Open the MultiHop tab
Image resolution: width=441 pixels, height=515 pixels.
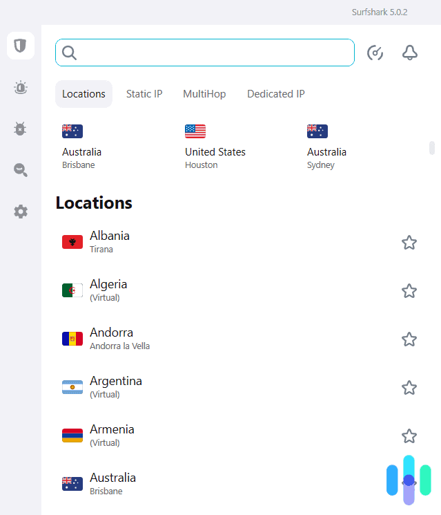tap(204, 94)
